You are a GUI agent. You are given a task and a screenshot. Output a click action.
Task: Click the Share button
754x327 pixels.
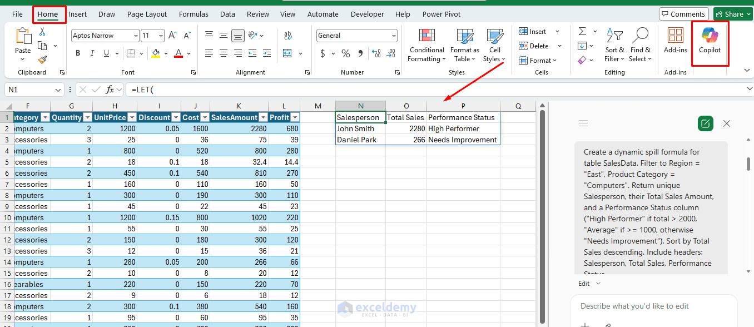(x=734, y=14)
